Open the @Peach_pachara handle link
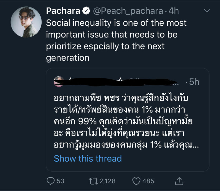The width and height of the screenshot is (220, 191). point(128,11)
